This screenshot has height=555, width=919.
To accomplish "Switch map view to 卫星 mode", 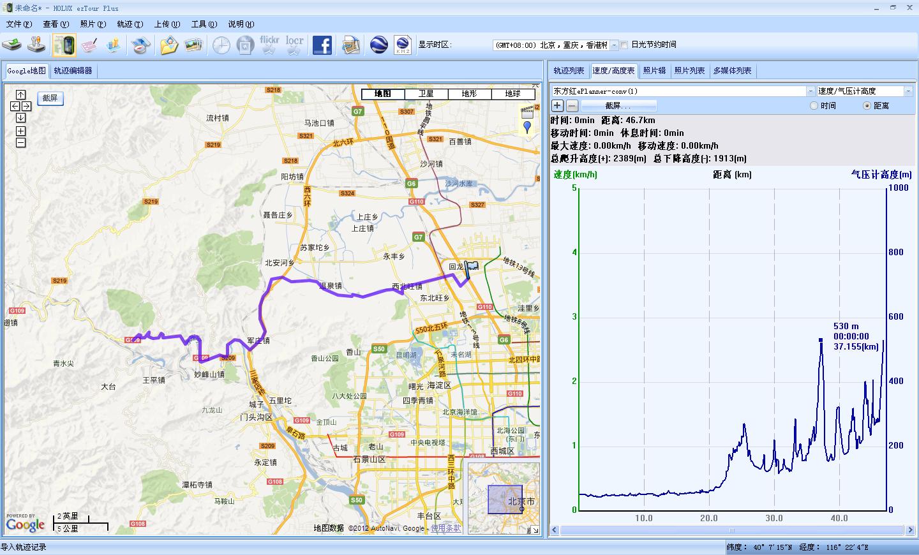I will click(x=426, y=94).
